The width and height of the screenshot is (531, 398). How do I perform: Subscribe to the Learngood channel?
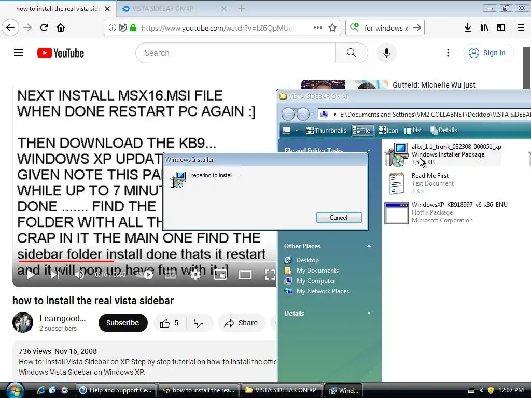point(123,323)
